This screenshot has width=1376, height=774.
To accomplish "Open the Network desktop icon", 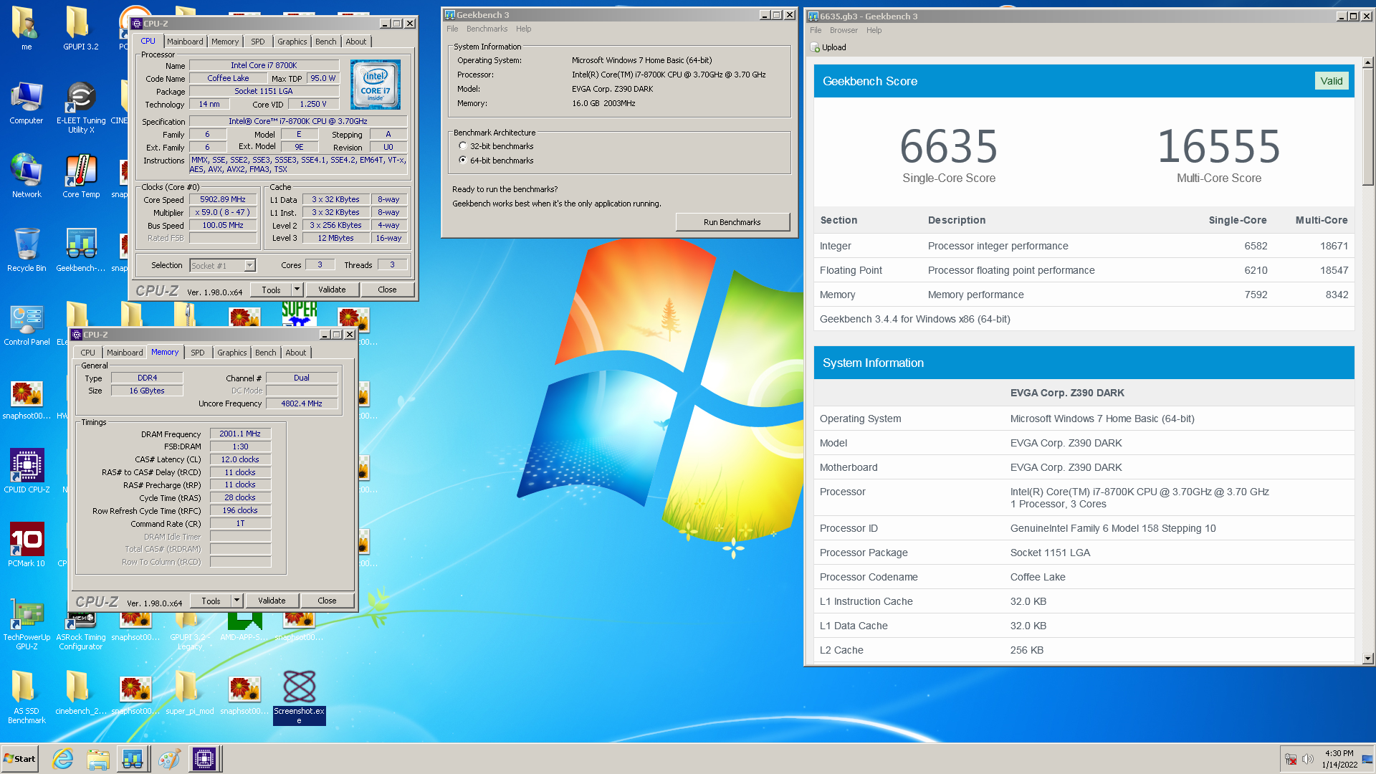I will tap(27, 176).
